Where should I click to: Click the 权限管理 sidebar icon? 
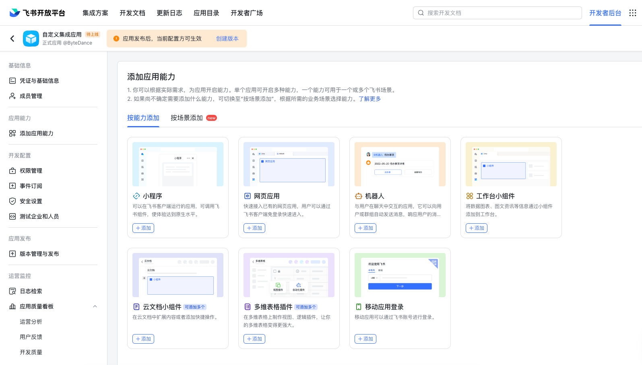point(12,171)
